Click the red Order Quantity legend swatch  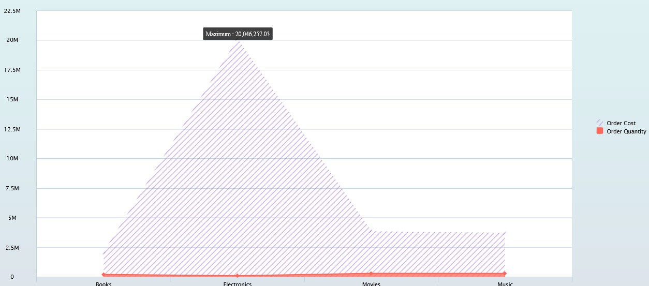(x=600, y=131)
